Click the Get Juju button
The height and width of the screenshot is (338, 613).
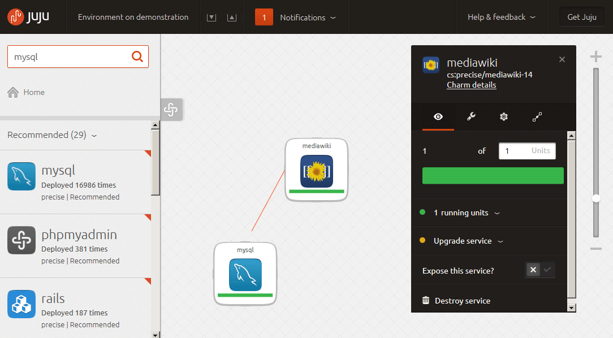(x=582, y=17)
